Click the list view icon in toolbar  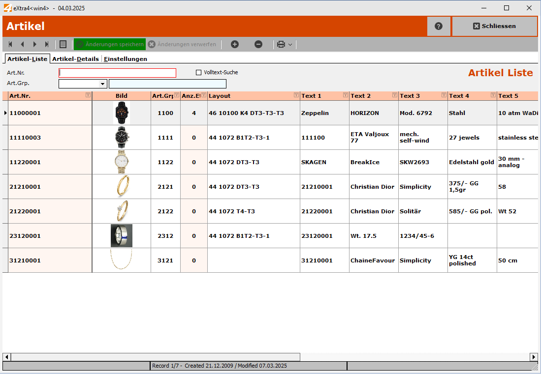click(x=63, y=44)
